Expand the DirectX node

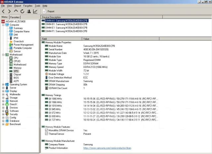[3, 104]
